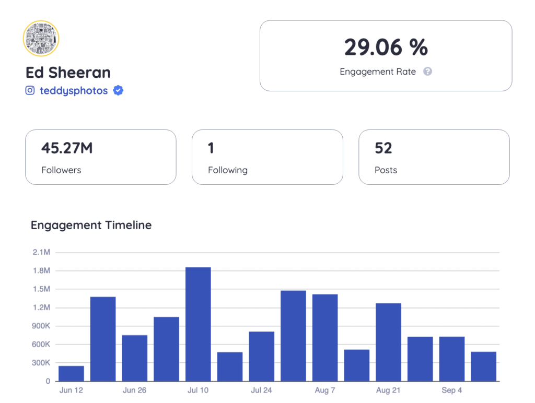Click the Aug 7 bar in chart

click(x=325, y=338)
